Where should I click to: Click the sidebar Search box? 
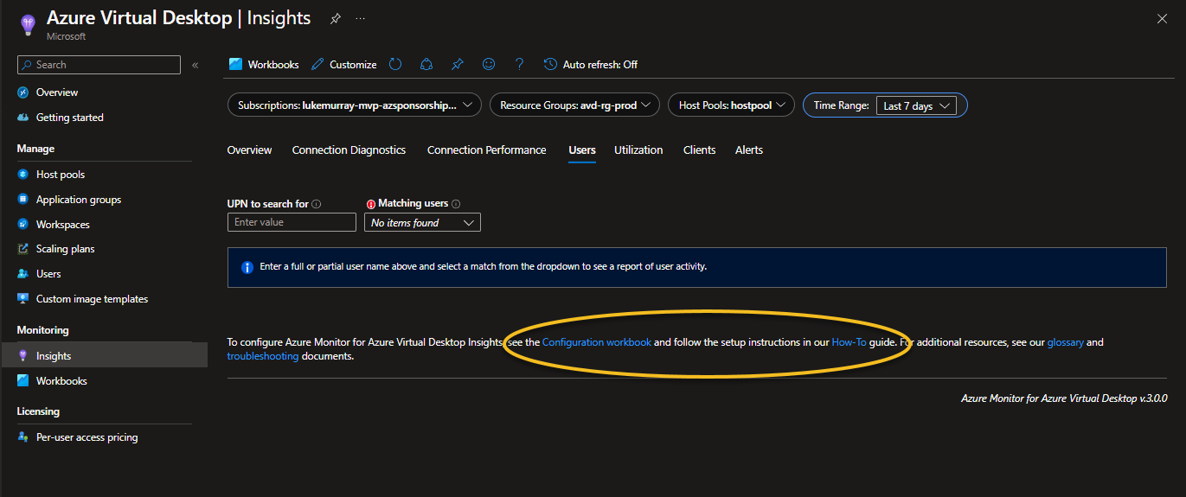pyautogui.click(x=99, y=65)
